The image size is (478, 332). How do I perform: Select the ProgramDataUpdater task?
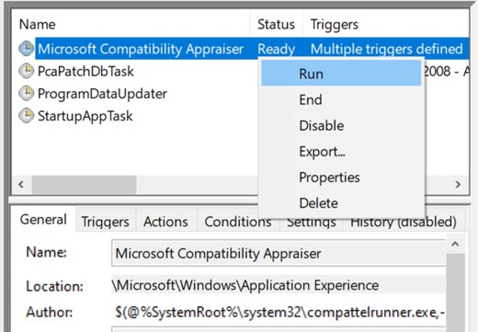click(102, 94)
